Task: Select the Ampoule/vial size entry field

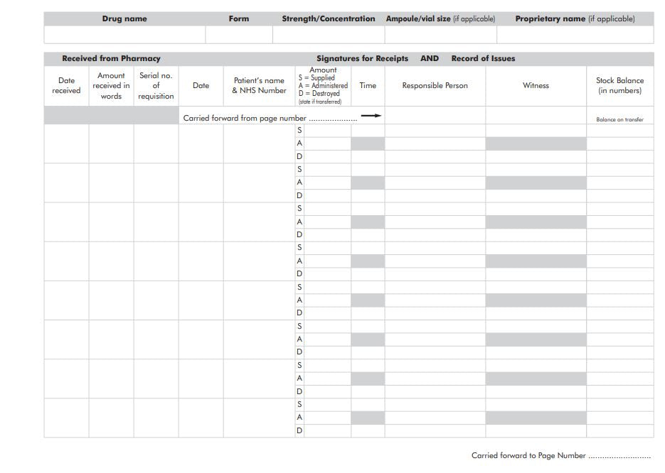Action: tap(440, 35)
